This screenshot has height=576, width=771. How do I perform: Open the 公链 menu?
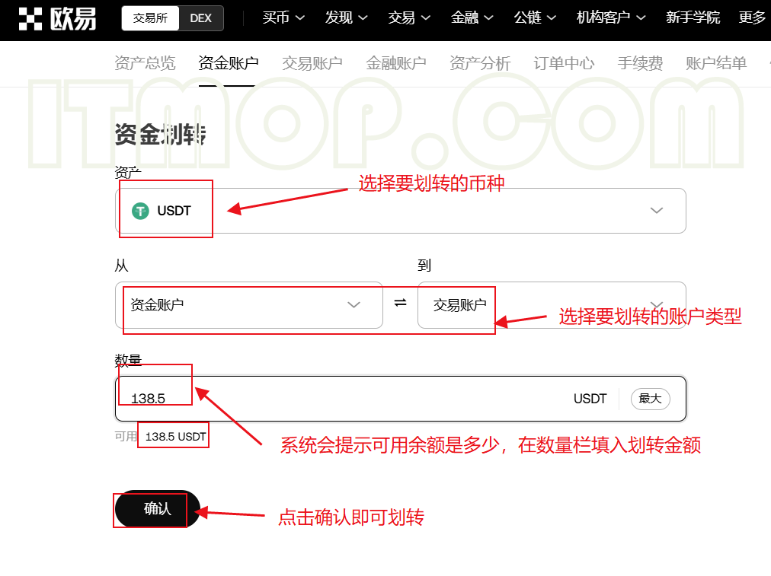pos(534,18)
